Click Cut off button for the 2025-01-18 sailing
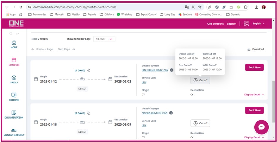The image size is (277, 142). [200, 123]
